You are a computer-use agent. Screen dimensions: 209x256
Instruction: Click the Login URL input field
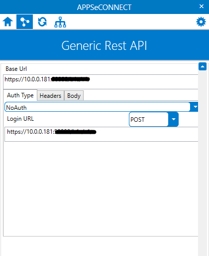(x=102, y=134)
